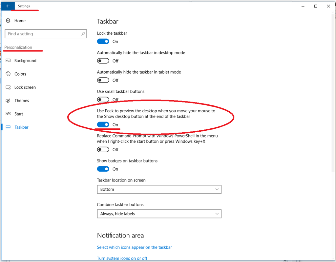Select the Start sidebar icon
This screenshot has width=336, height=262.
8,114
